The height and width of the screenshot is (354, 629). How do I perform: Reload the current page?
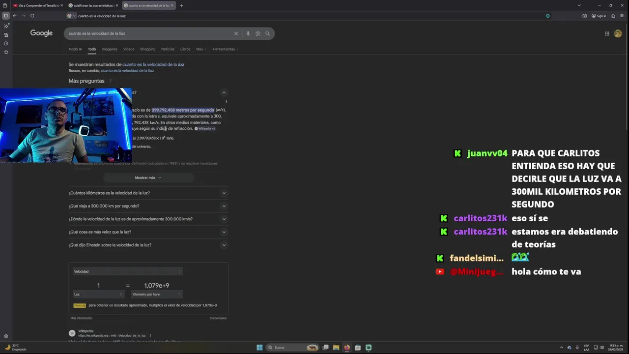[32, 16]
